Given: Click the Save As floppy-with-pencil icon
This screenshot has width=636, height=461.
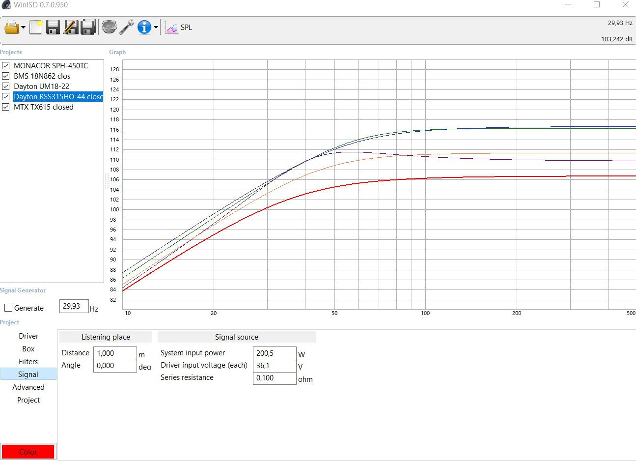Looking at the screenshot, I should (x=71, y=28).
